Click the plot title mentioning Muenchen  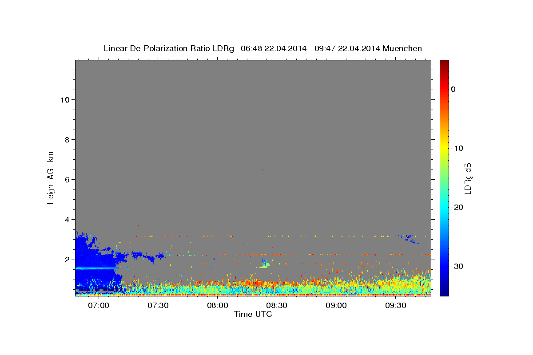coord(263,48)
